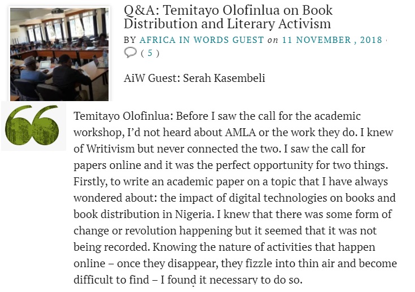Click the 'AiW Guest: Serah Kasembeli' line
This screenshot has height=292, width=415.
click(x=194, y=78)
